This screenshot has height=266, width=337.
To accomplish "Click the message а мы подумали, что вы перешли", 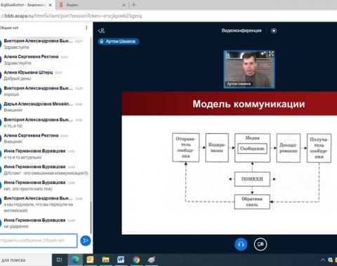I will pyautogui.click(x=39, y=207).
